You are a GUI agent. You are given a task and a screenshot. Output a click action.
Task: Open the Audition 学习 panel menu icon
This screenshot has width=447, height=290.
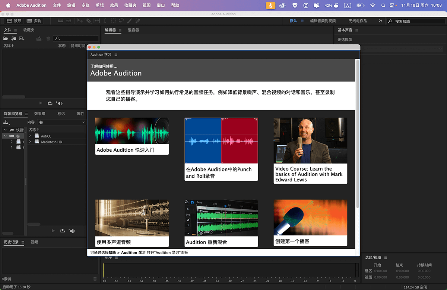[x=116, y=55]
